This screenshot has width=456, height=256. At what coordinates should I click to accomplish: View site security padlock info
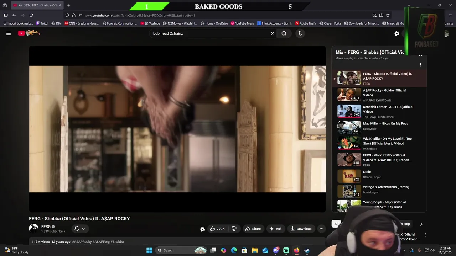[x=74, y=15]
